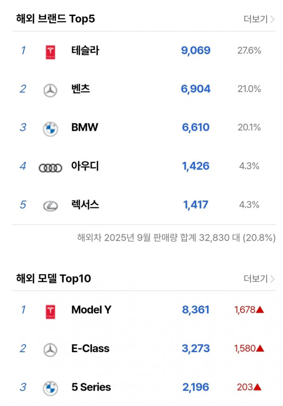Expand 더보기 for 해외 모델 Top10
This screenshot has width=283, height=406.
coord(259,279)
